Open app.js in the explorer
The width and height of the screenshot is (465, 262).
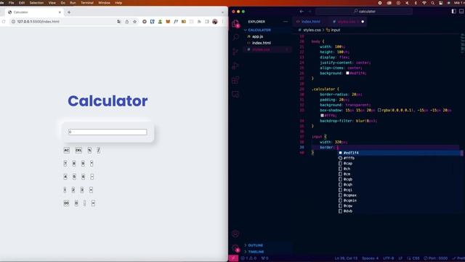pos(257,36)
